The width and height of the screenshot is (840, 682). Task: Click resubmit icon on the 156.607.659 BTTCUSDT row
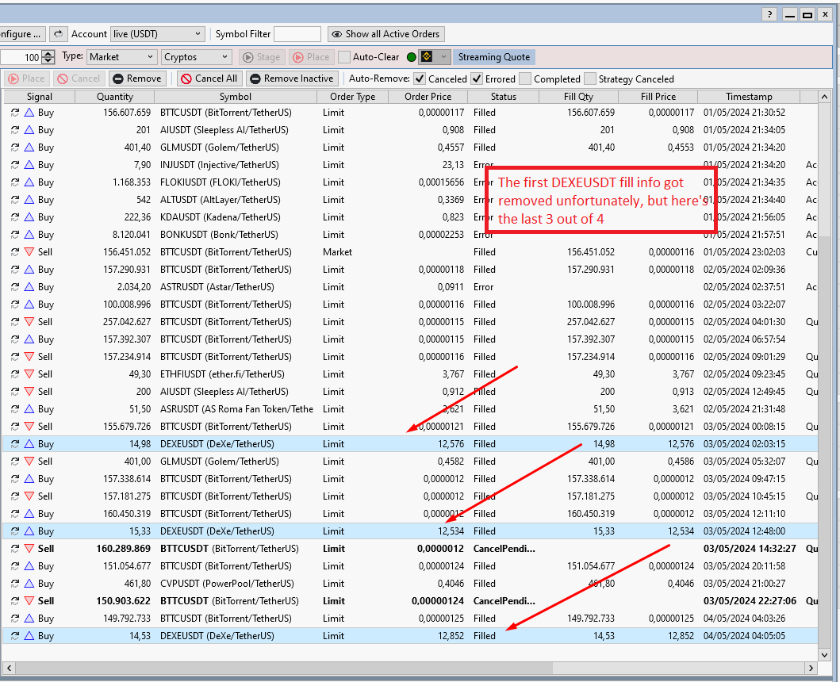click(x=14, y=113)
